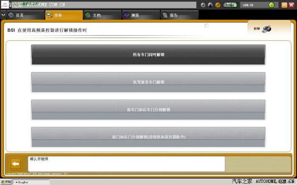Expand the dropdown arrow left of 首页
This screenshot has width=297, height=185.
tap(4, 15)
